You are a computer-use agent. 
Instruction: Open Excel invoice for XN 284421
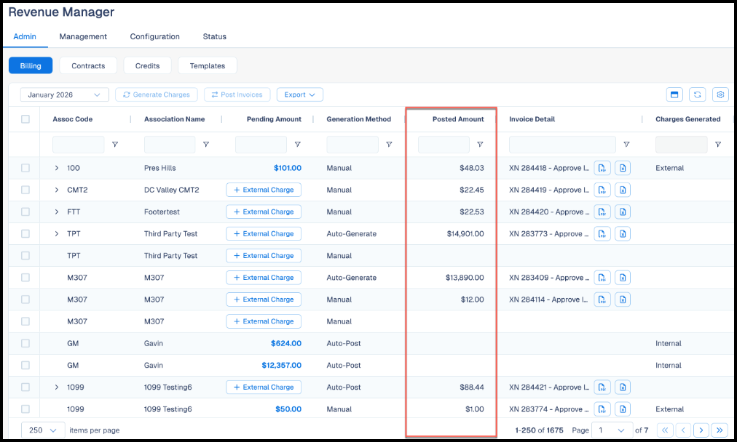tap(623, 387)
